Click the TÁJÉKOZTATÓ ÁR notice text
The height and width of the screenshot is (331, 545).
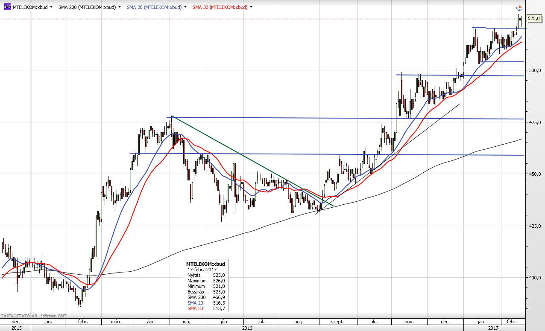pos(19,316)
